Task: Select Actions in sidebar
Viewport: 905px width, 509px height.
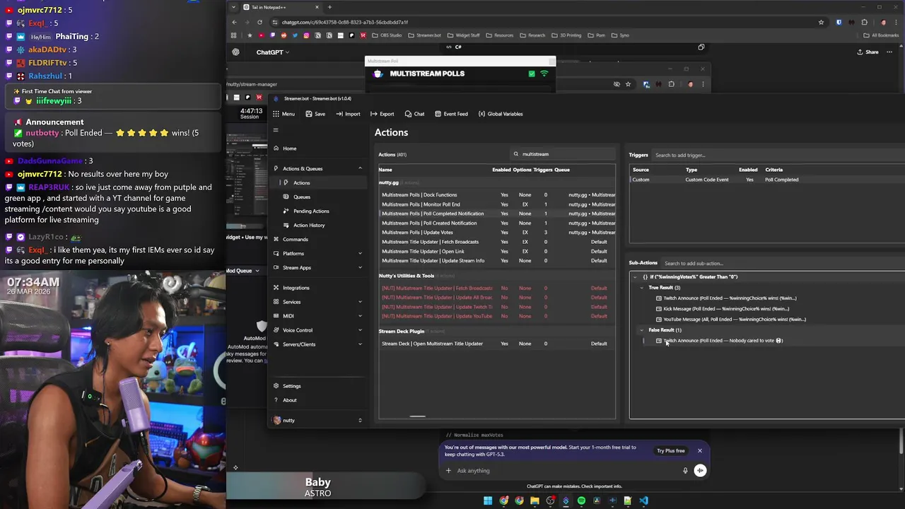Action: pos(301,182)
